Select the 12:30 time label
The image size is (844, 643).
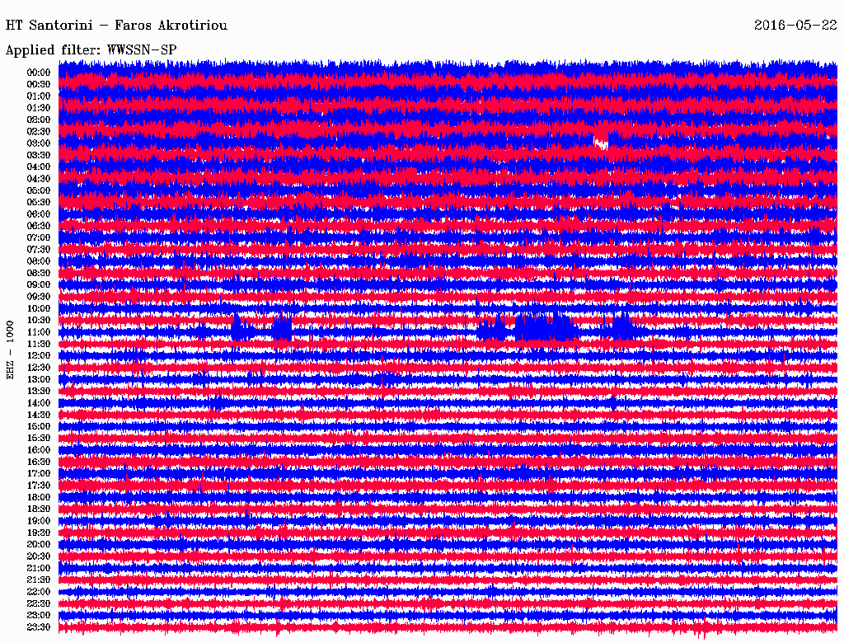click(x=39, y=368)
